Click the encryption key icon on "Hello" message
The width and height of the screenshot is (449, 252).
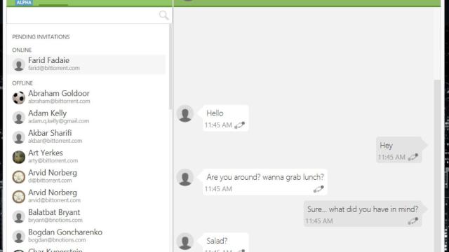[x=239, y=125]
